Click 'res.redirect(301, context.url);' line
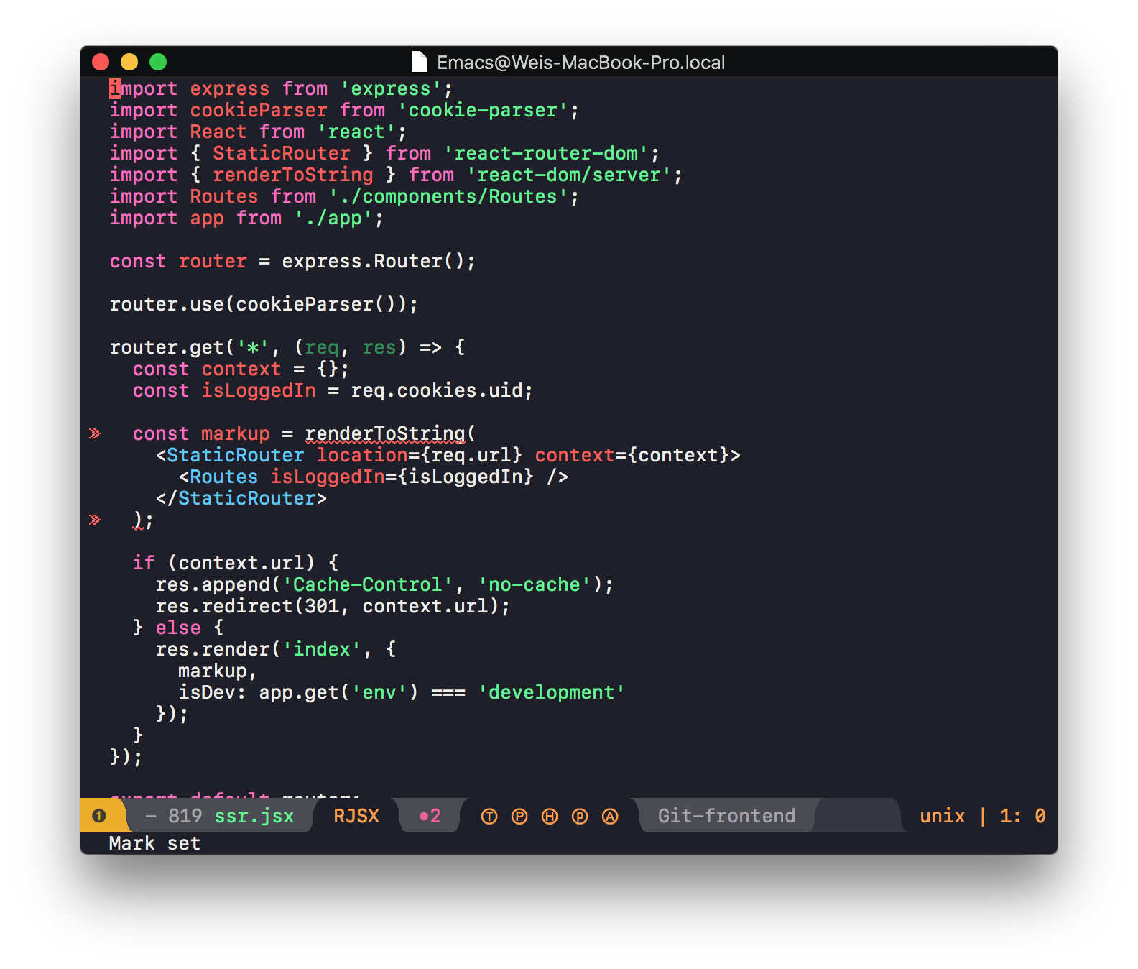Screen dimensions: 1138x969 333,606
